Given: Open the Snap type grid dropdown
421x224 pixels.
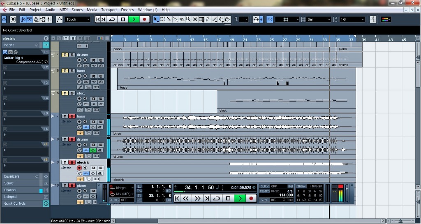Looking at the screenshot, I should [x=287, y=19].
